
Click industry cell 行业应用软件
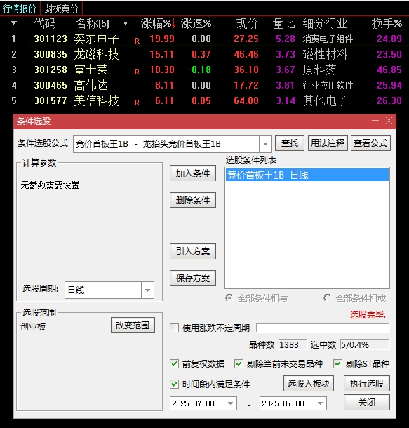[x=328, y=86]
